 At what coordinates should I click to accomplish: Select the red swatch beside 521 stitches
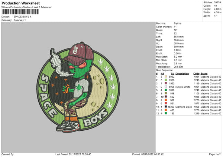click(166, 103)
